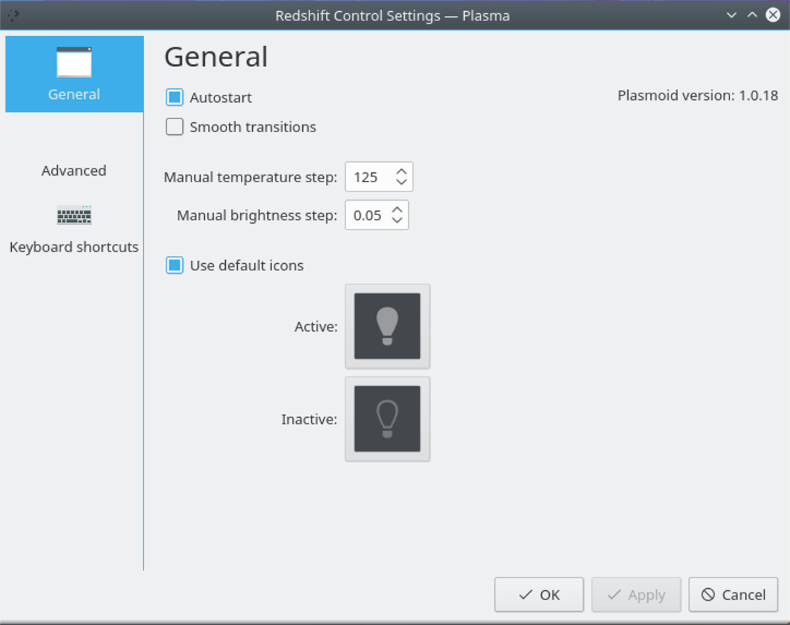Increase the manual temperature step value
Image resolution: width=790 pixels, height=625 pixels.
pos(402,172)
